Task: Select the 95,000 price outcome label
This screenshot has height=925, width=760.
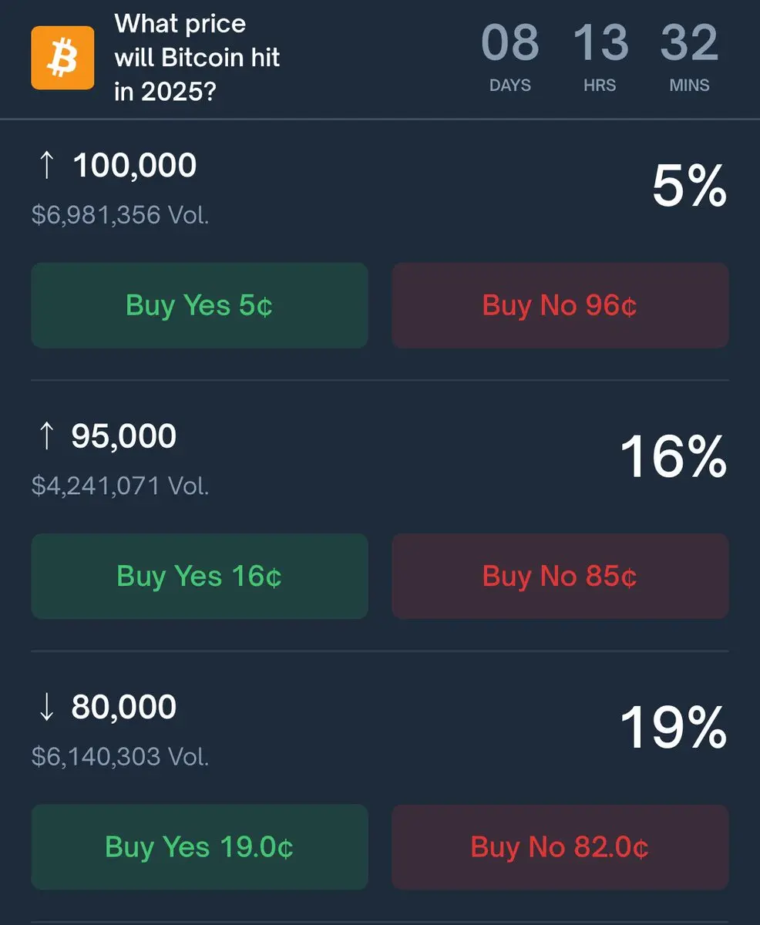Action: [x=124, y=436]
